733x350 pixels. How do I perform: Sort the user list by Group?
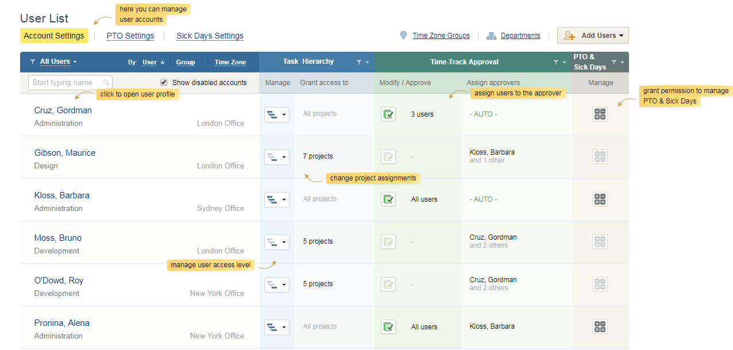(186, 63)
